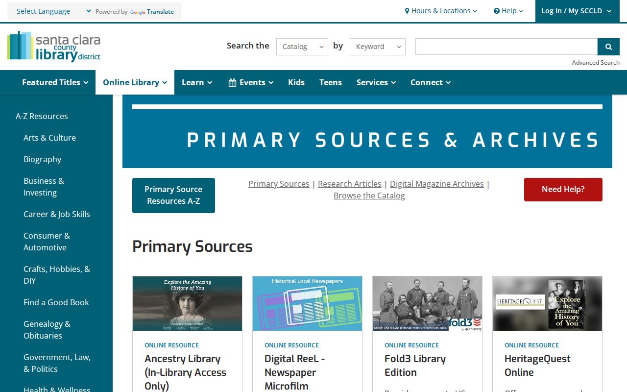Expand the Featured Titles menu

click(55, 82)
